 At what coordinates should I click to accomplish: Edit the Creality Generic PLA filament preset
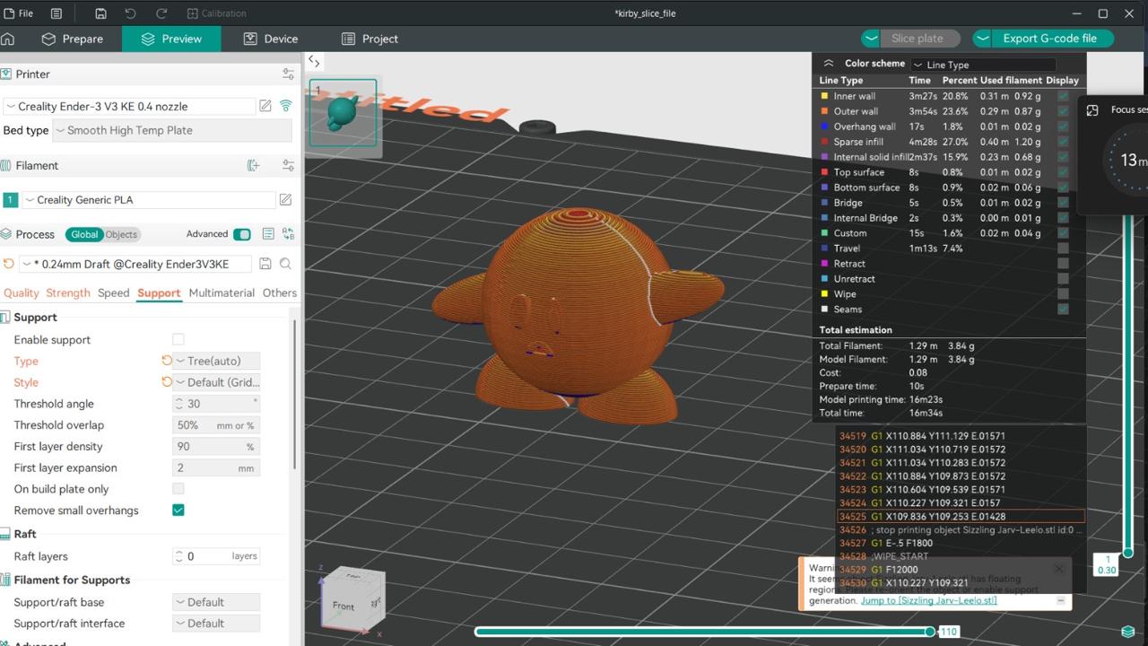285,199
